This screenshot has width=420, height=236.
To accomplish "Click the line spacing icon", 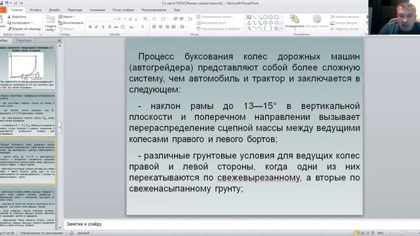I will tap(190, 19).
